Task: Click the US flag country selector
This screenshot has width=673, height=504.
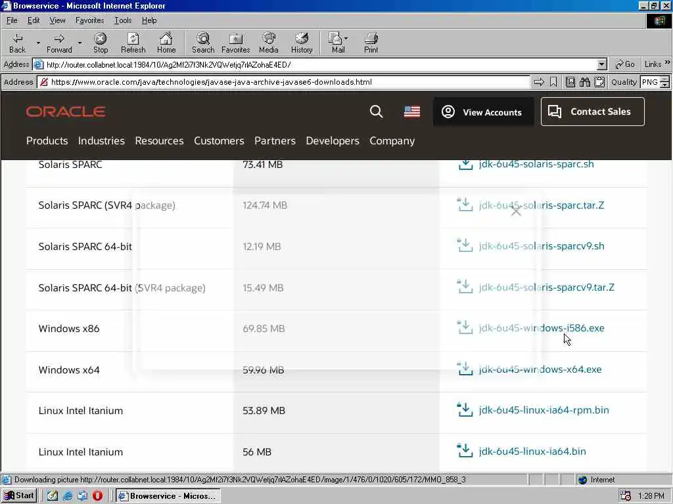Action: (x=412, y=112)
